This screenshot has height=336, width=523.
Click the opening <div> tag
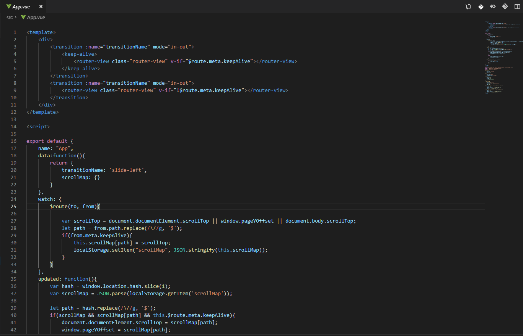click(x=46, y=39)
